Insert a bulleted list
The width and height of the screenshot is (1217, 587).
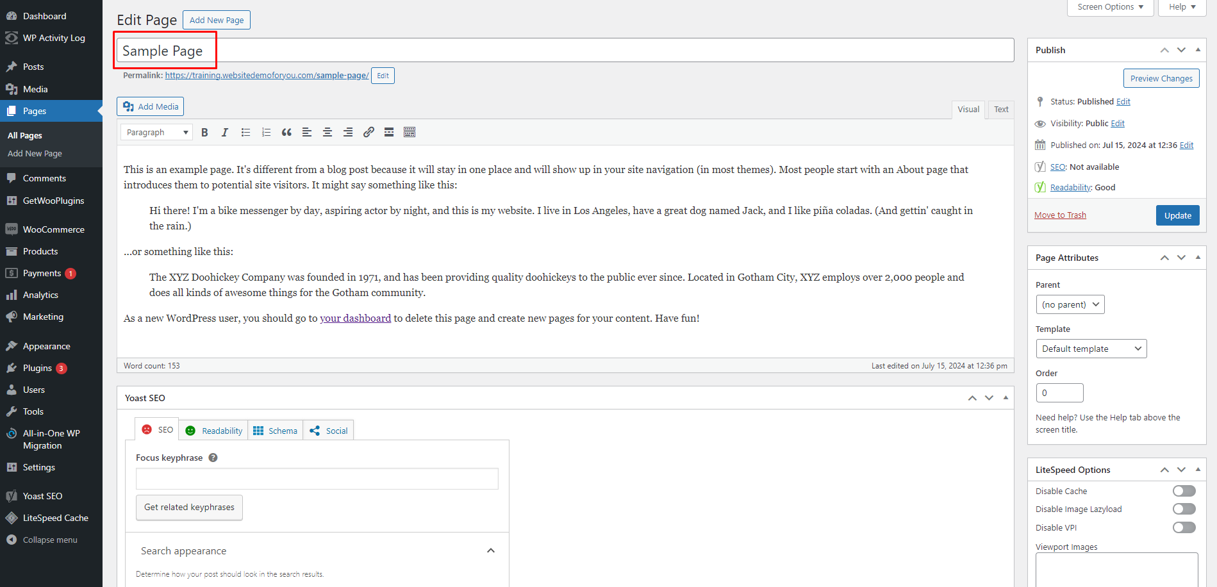(x=245, y=132)
